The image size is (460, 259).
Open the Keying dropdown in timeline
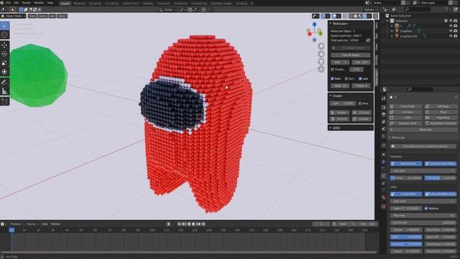(x=32, y=224)
